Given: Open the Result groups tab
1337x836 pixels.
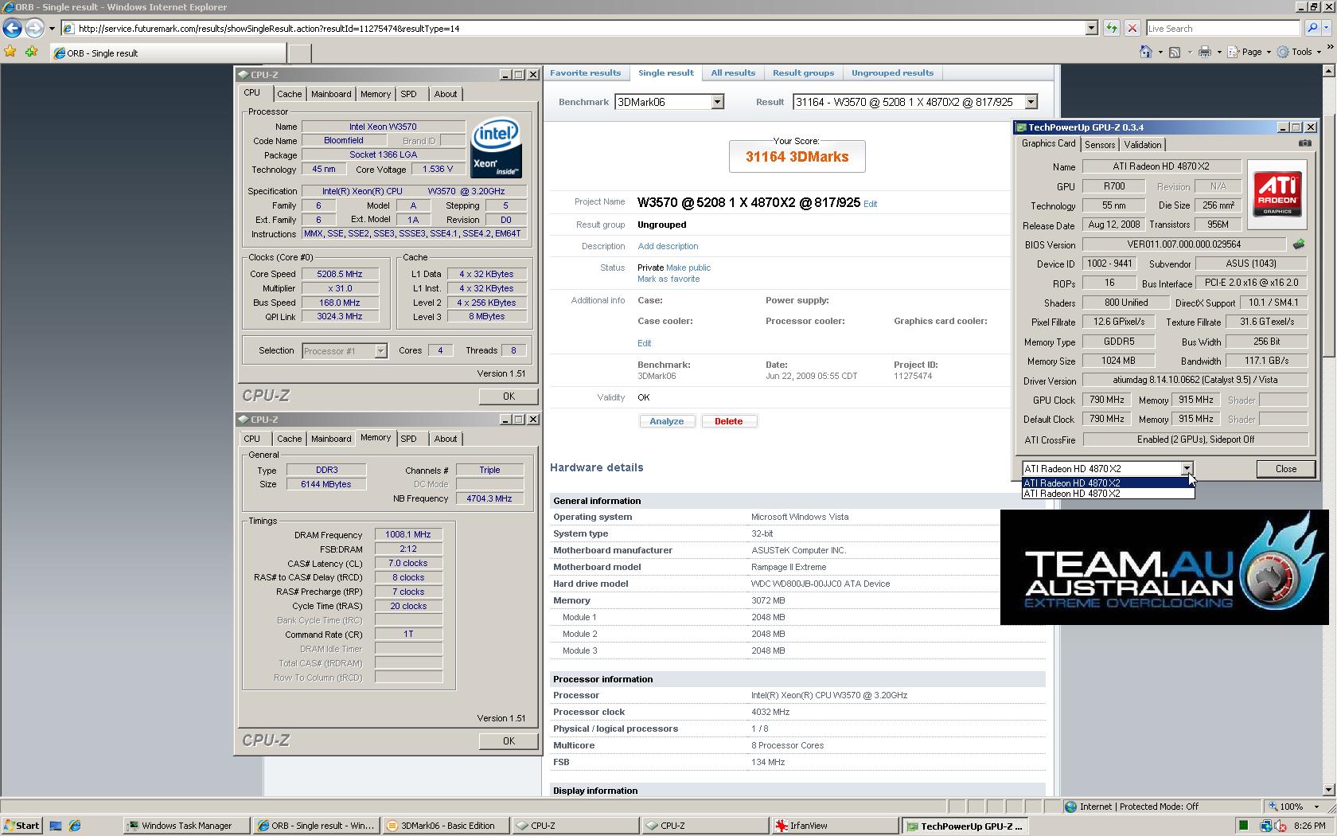Looking at the screenshot, I should coord(803,72).
